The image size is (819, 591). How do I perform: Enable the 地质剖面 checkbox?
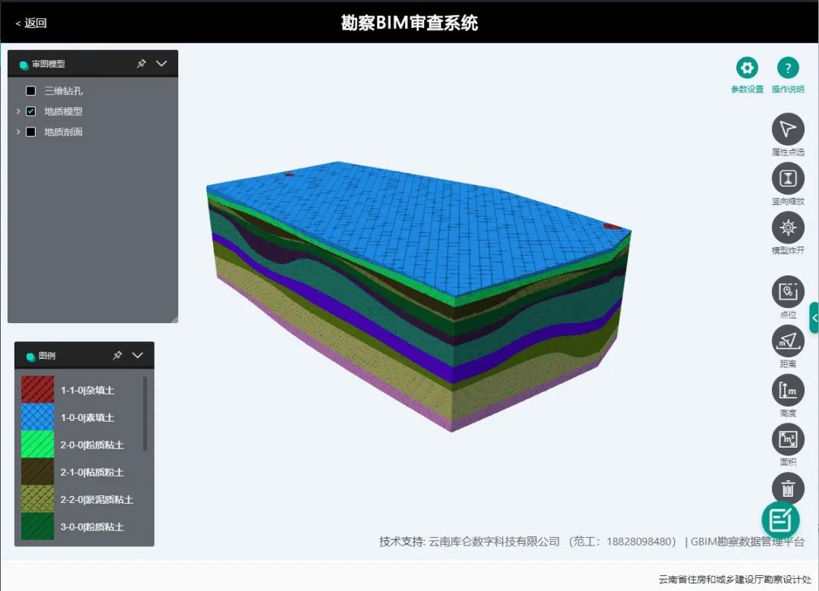coord(31,132)
